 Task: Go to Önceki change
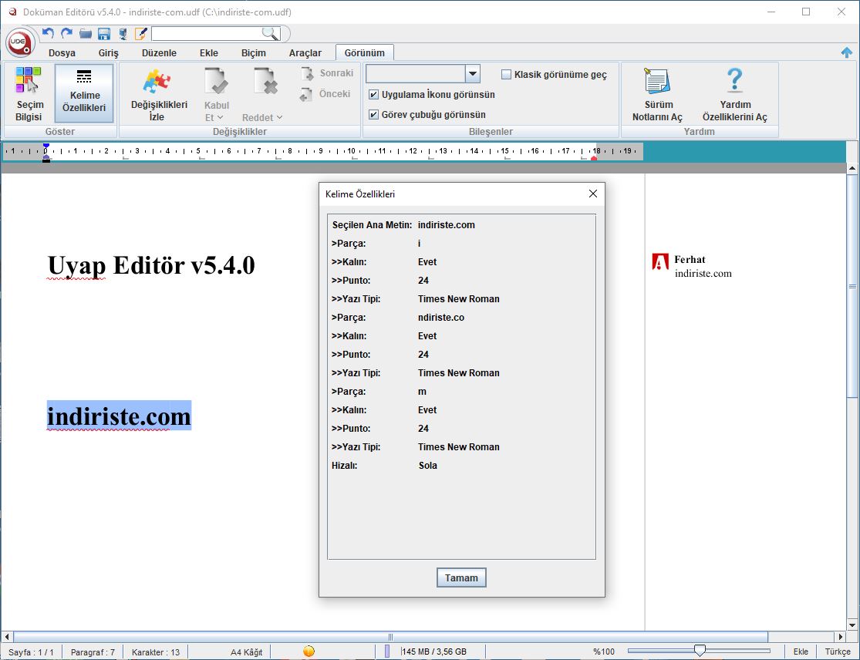[325, 94]
